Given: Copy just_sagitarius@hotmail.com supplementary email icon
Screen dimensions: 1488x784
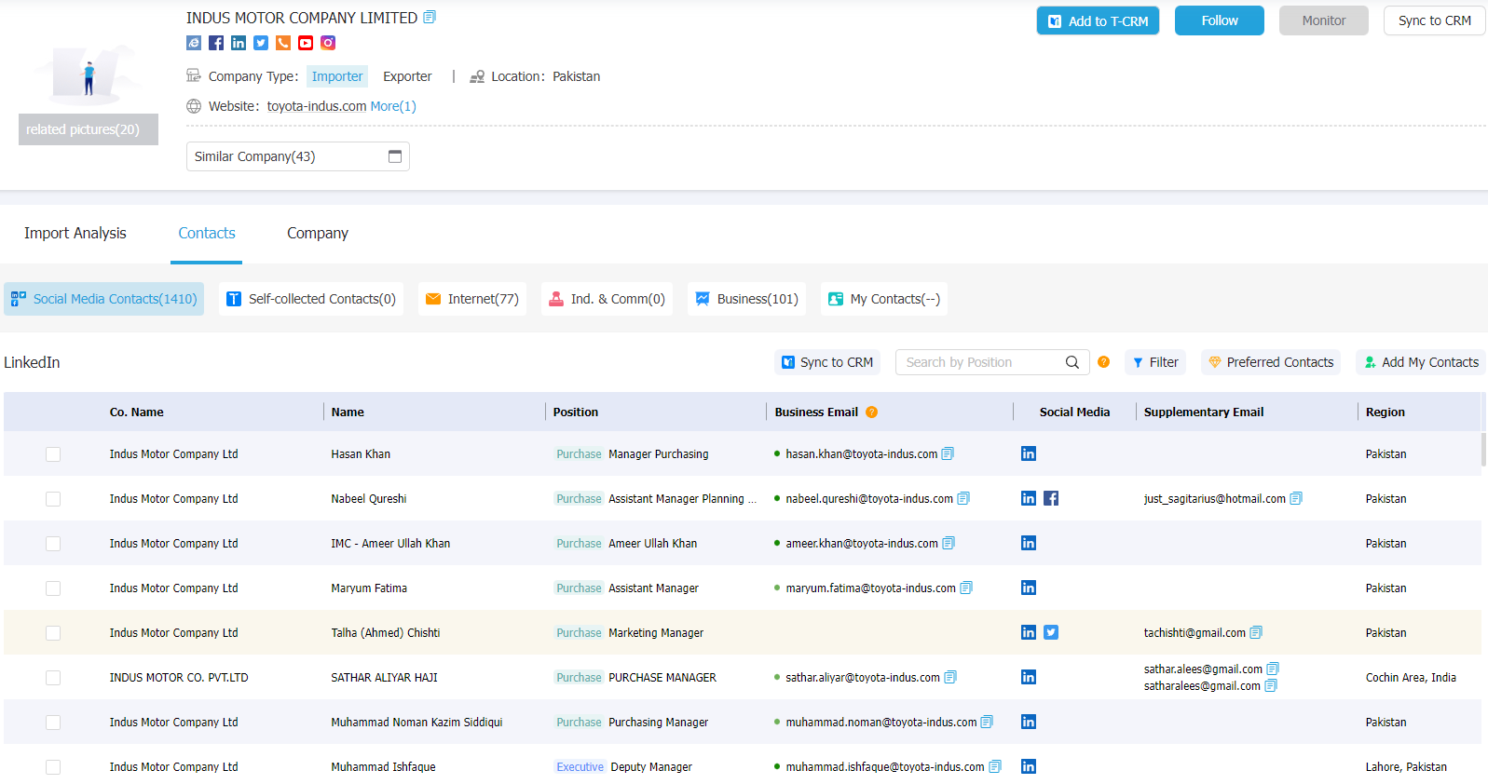Looking at the screenshot, I should coord(1296,498).
